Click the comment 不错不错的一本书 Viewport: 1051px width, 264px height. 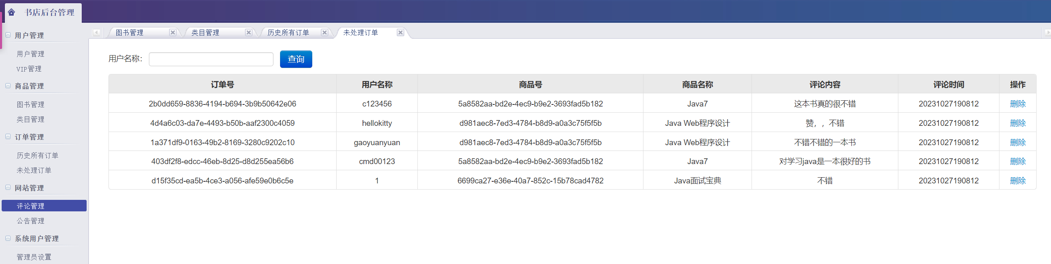click(825, 142)
